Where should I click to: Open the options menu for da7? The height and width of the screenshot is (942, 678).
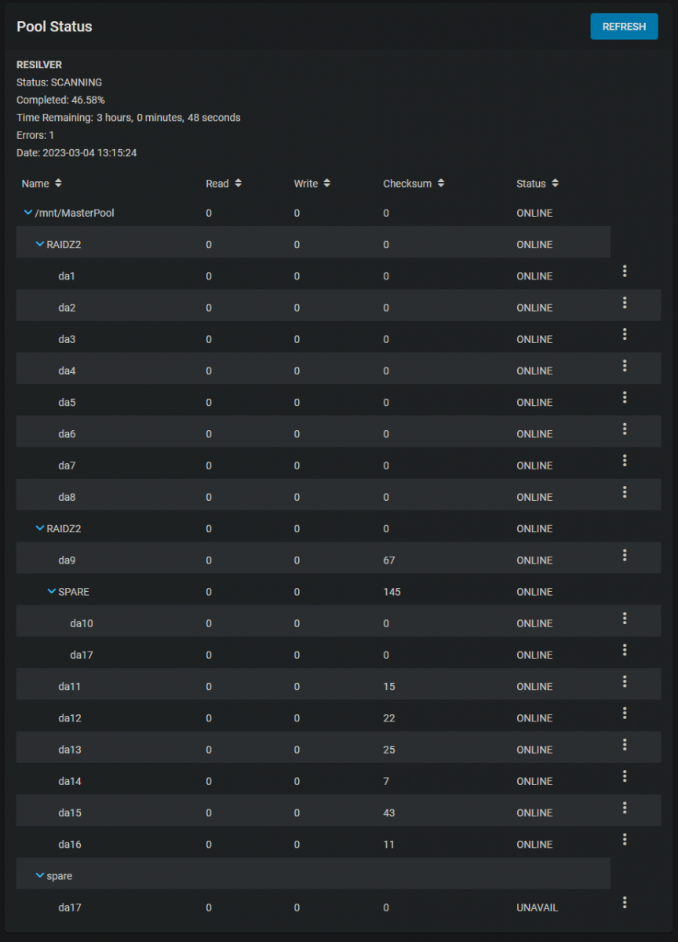pos(625,460)
